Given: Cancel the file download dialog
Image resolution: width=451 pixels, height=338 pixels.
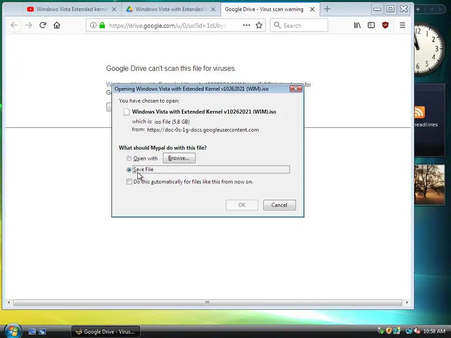Looking at the screenshot, I should coord(279,205).
